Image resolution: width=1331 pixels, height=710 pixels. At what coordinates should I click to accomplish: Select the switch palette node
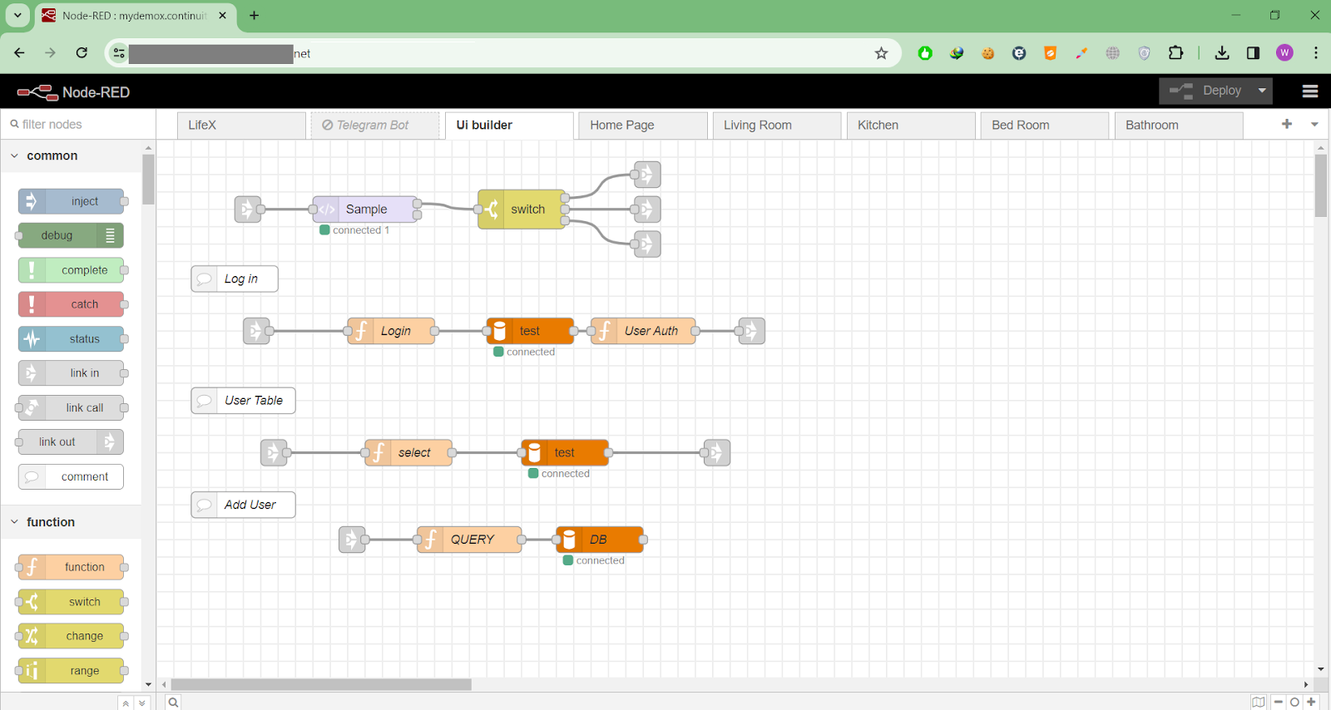pos(71,602)
